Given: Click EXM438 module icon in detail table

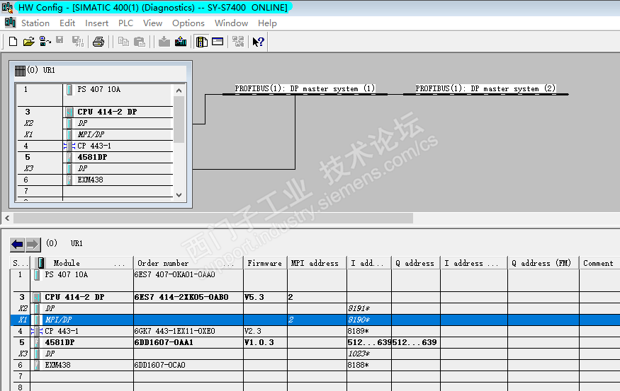Looking at the screenshot, I should (x=37, y=365).
